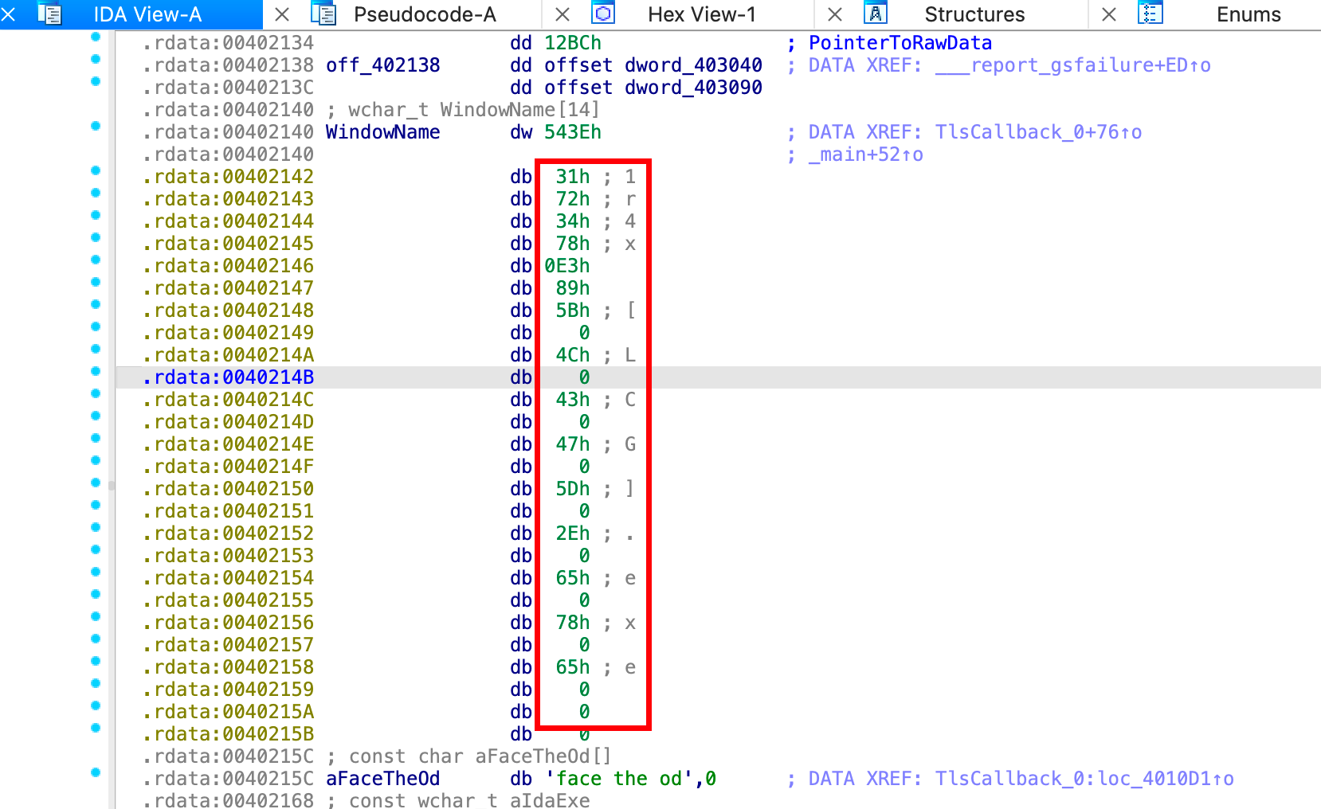Follow the _main+52 cross-reference
The height and width of the screenshot is (809, 1321).
click(x=866, y=154)
